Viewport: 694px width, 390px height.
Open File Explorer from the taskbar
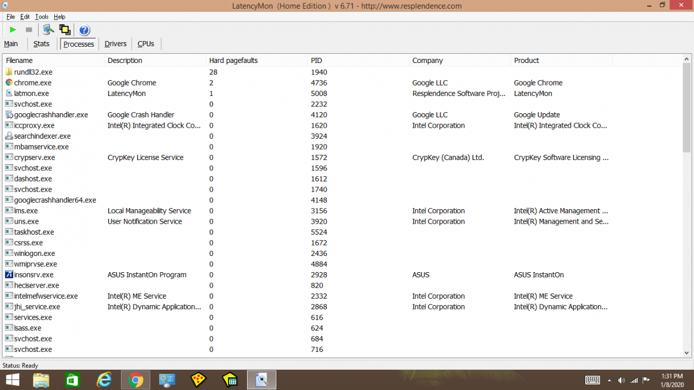pos(41,380)
